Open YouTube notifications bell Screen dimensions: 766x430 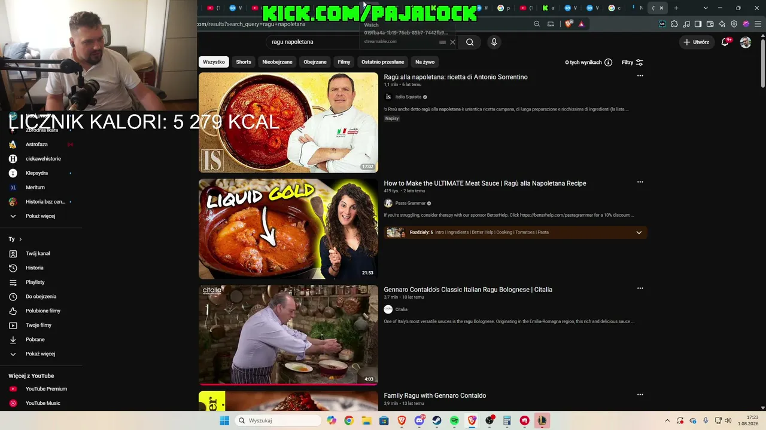725,42
